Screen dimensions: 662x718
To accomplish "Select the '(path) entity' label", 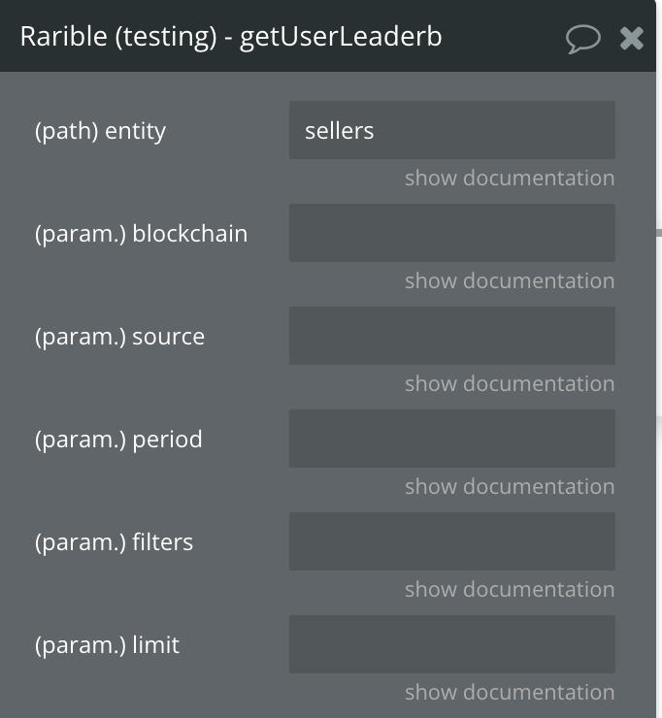I will [x=100, y=131].
